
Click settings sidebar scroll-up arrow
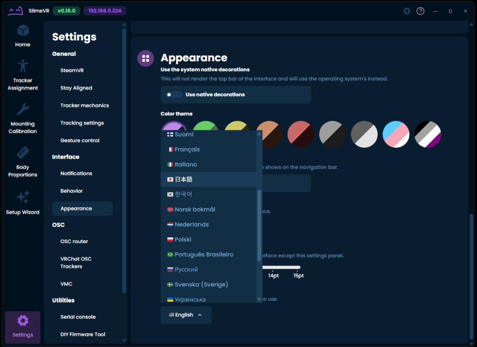click(x=124, y=24)
